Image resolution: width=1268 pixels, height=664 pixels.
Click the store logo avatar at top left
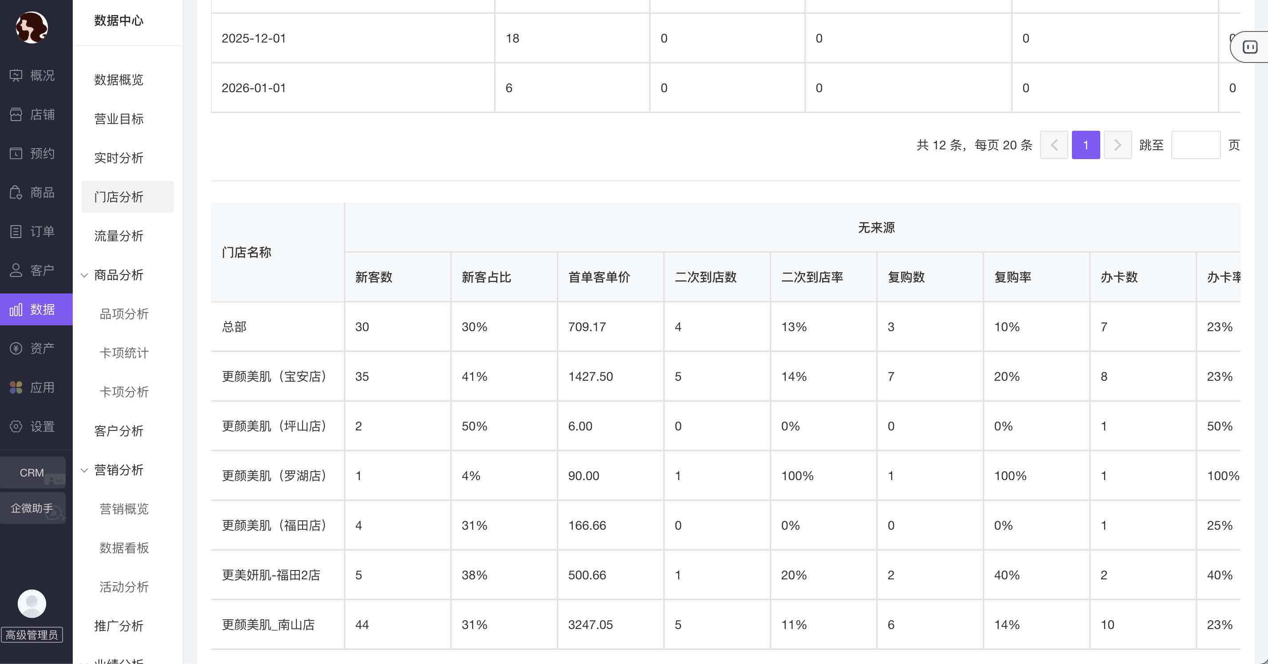(32, 27)
